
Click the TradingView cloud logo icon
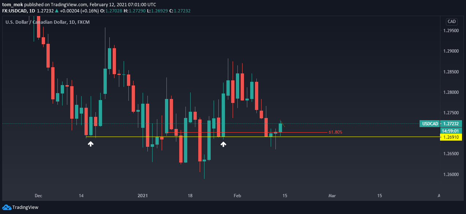[x=7, y=207]
